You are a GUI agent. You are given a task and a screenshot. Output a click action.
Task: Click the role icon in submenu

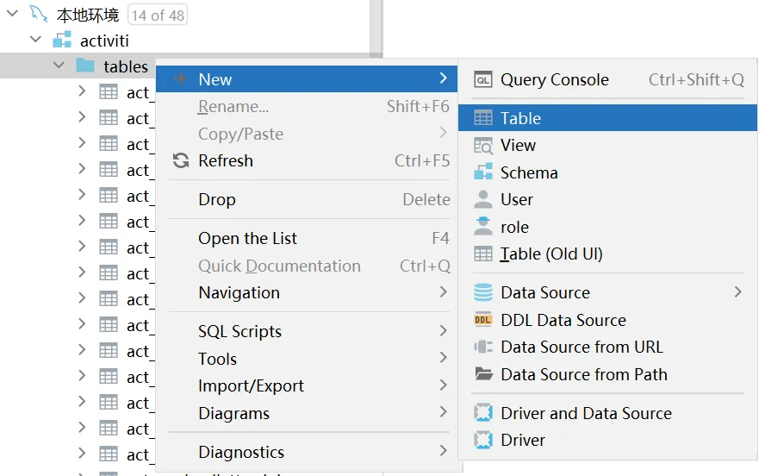483,227
